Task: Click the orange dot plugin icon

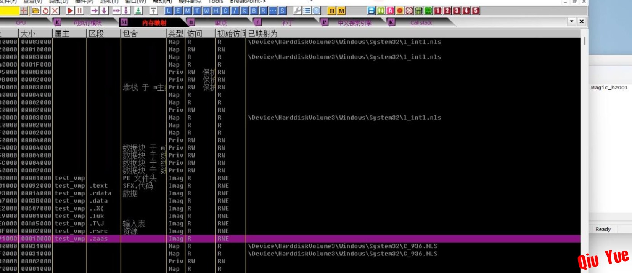Action: 400,11
